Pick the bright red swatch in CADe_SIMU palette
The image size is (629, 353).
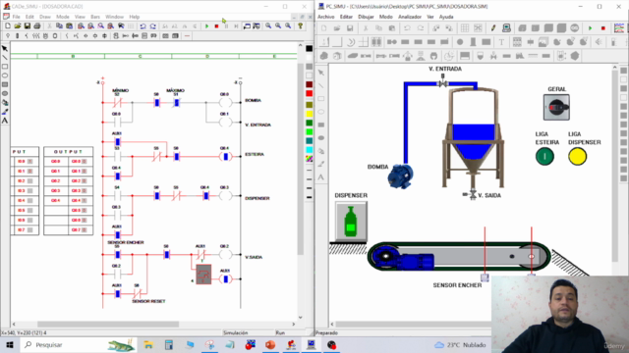(x=309, y=94)
